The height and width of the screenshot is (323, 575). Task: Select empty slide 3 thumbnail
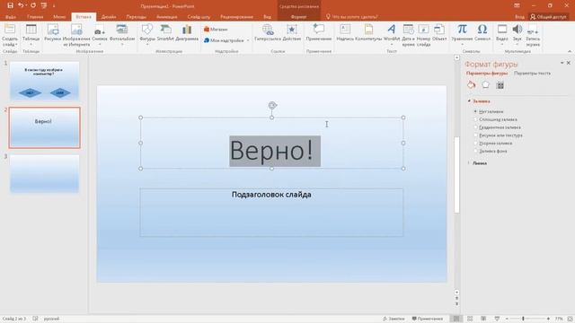pos(44,173)
